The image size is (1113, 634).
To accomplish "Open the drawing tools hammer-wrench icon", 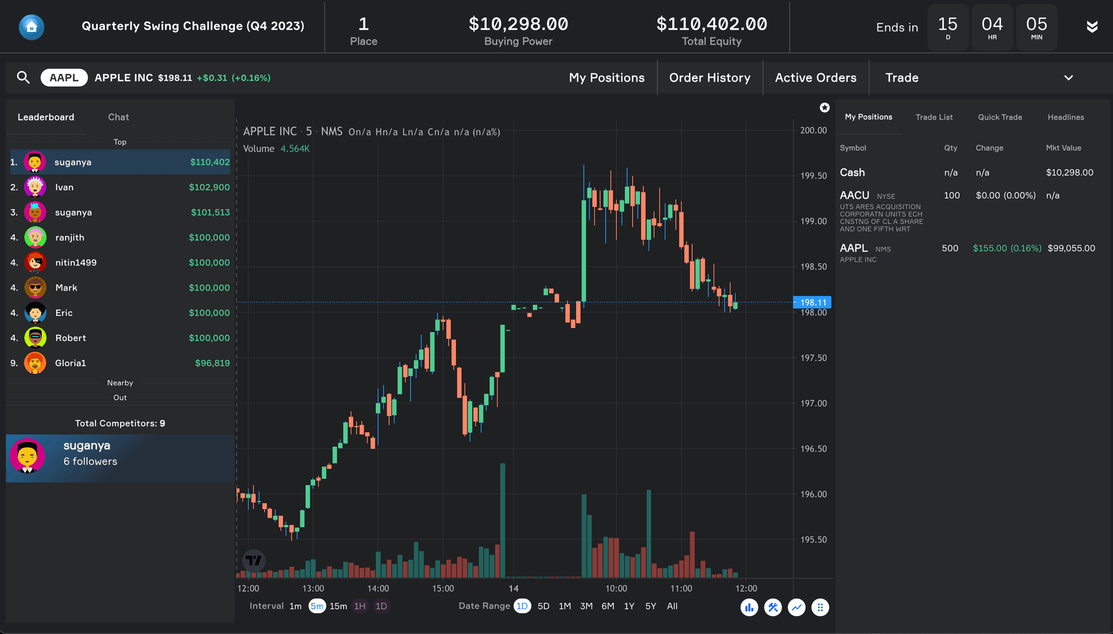I will pyautogui.click(x=773, y=607).
